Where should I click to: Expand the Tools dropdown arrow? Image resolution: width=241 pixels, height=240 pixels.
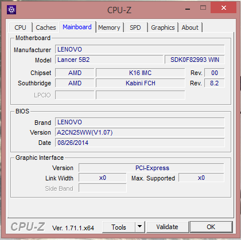(140, 227)
